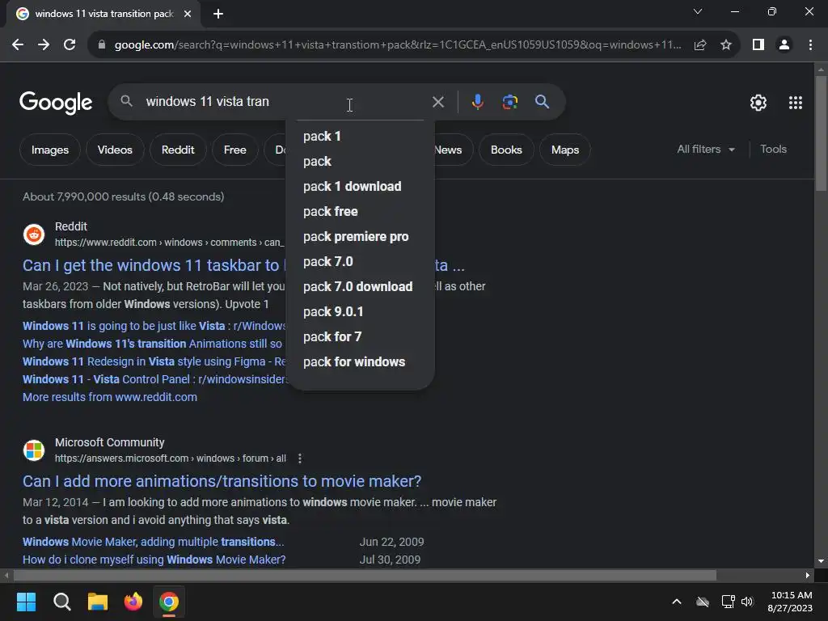This screenshot has width=828, height=621.
Task: Open a new browser tab
Action: click(x=218, y=14)
